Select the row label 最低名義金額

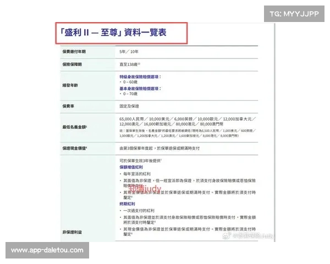[75, 127]
